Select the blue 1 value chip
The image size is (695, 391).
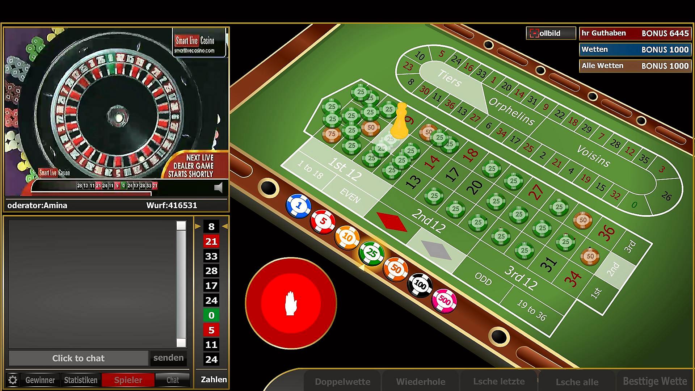298,206
